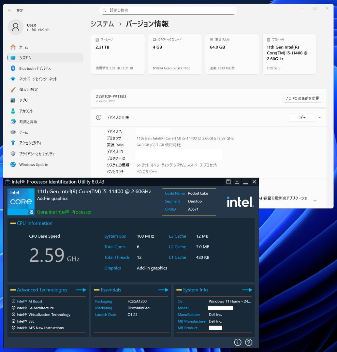
Task: Click the arrow beside System Info panel
Action: 247,290
